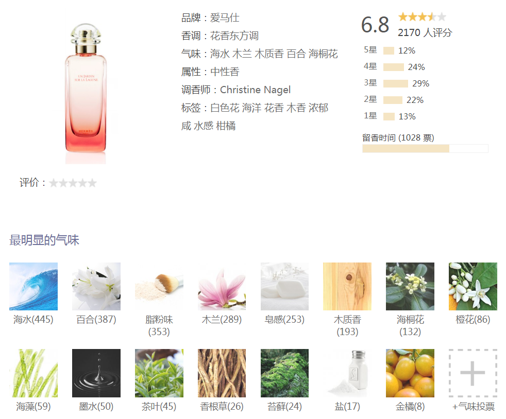Select tag 木香
Image resolution: width=506 pixels, height=419 pixels.
tap(296, 108)
